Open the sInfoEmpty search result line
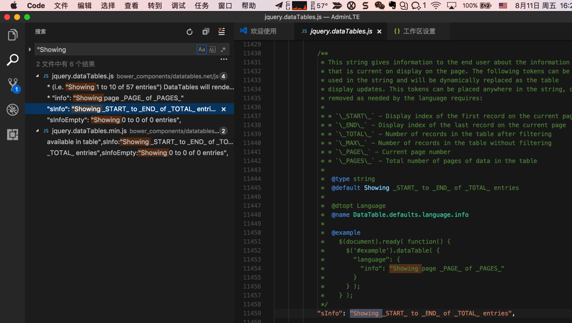Viewport: 572px width, 323px height. (x=114, y=120)
